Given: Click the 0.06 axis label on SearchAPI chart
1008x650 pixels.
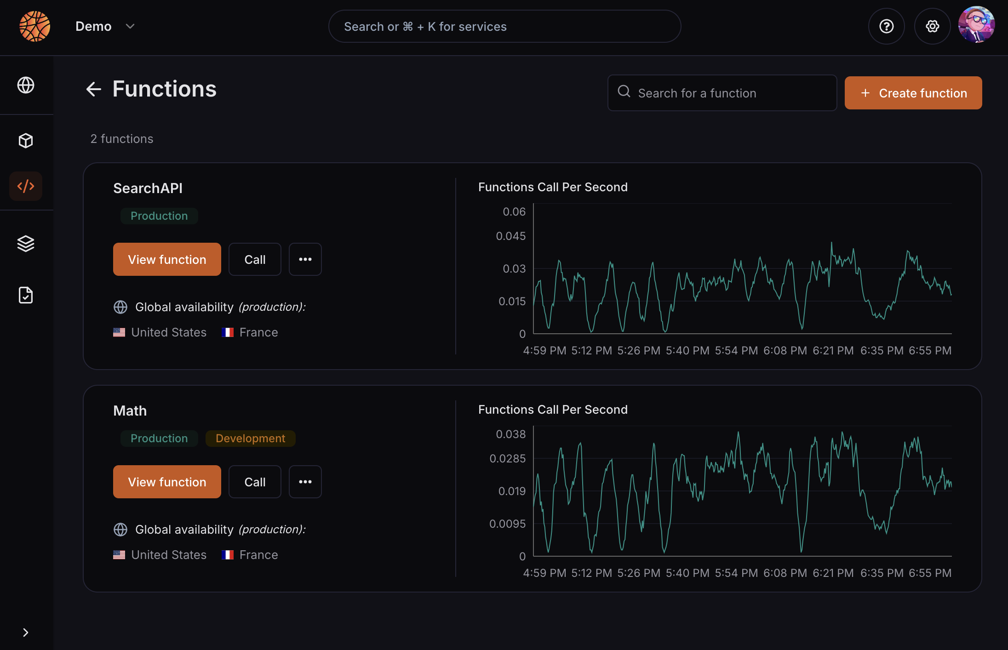Looking at the screenshot, I should pyautogui.click(x=514, y=211).
